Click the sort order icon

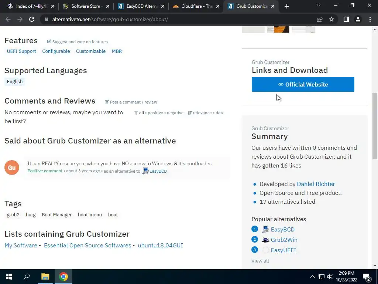click(189, 113)
